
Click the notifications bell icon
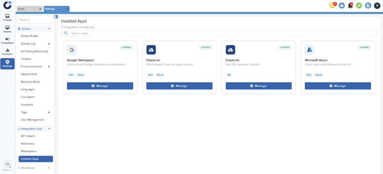click(350, 5)
